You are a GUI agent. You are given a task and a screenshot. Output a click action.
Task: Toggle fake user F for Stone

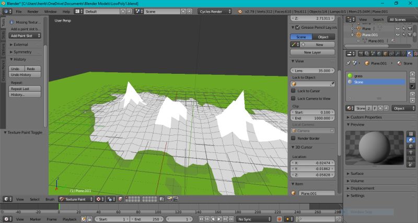coord(375,108)
